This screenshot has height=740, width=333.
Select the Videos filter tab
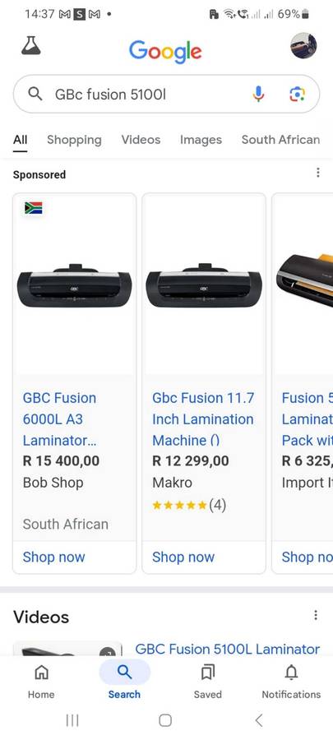[x=141, y=140]
